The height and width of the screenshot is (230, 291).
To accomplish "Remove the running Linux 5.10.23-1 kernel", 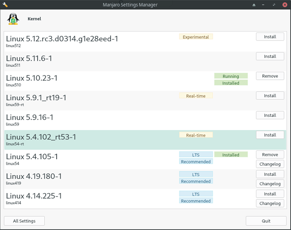I will 270,76.
